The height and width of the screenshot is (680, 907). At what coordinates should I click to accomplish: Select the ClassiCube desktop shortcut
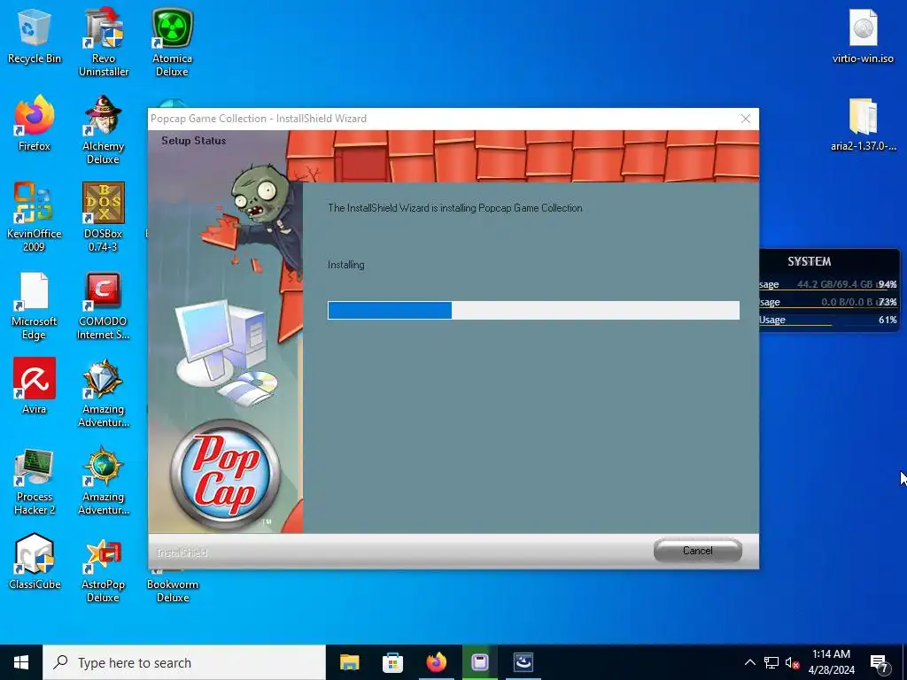point(35,560)
